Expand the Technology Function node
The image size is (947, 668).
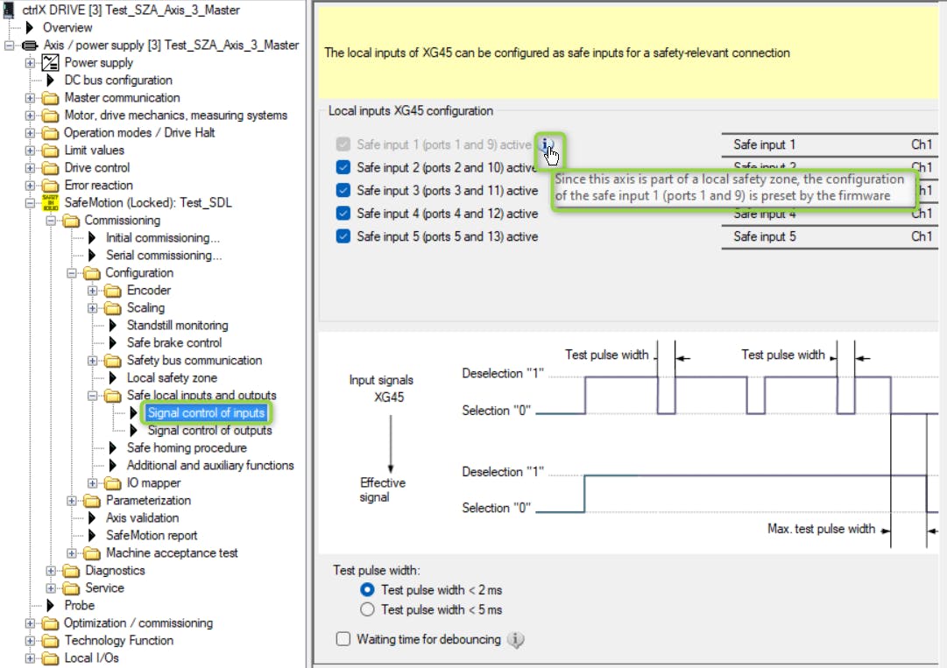point(30,640)
